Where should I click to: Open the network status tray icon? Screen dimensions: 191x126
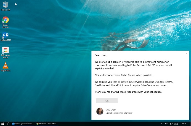(x=171, y=124)
